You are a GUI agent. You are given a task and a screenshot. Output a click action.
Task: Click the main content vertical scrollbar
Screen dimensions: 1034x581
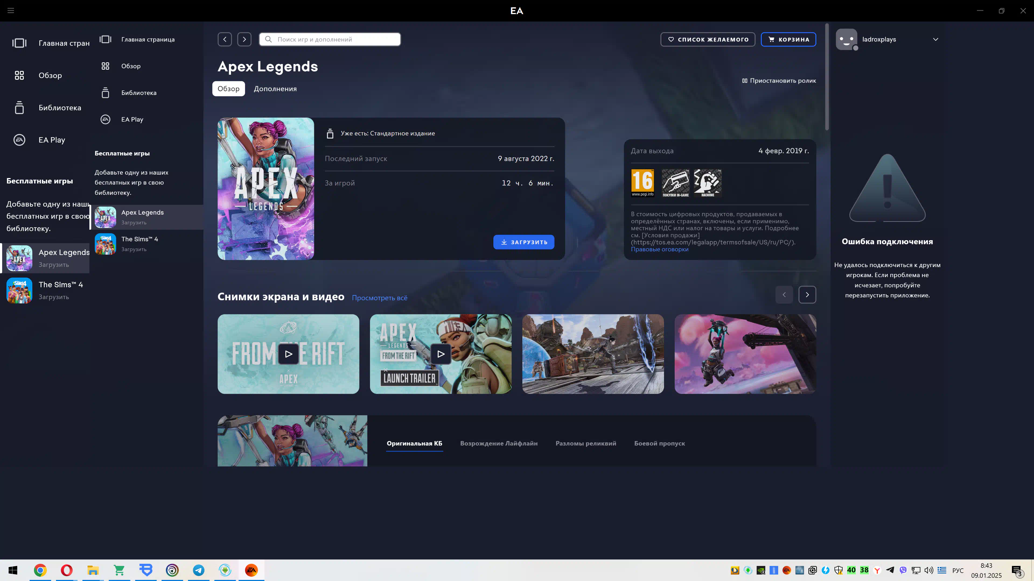coord(827,77)
